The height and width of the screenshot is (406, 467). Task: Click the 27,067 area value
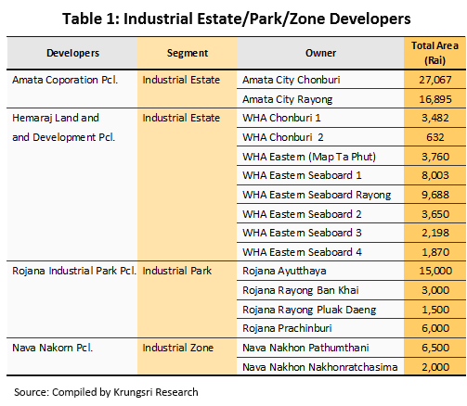tap(435, 80)
